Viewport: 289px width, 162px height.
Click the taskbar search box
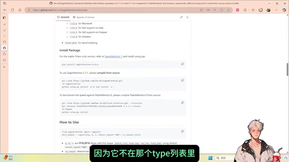[225, 158]
